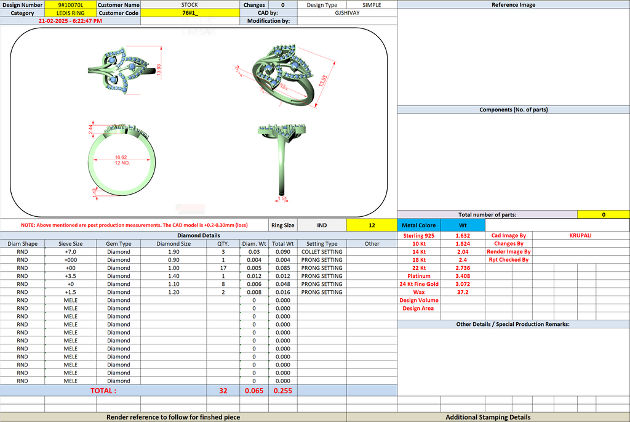Image resolution: width=630 pixels, height=422 pixels.
Task: Select the Other Details / Special Production Remarks header
Action: [513, 324]
